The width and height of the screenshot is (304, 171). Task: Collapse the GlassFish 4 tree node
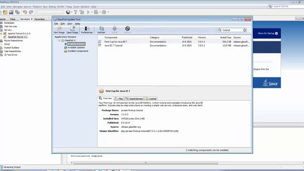point(59,40)
